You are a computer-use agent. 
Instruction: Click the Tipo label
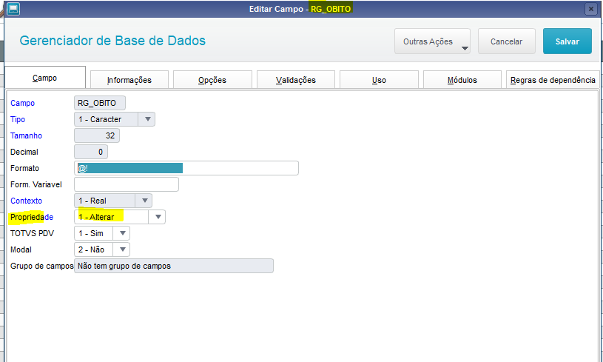[18, 119]
